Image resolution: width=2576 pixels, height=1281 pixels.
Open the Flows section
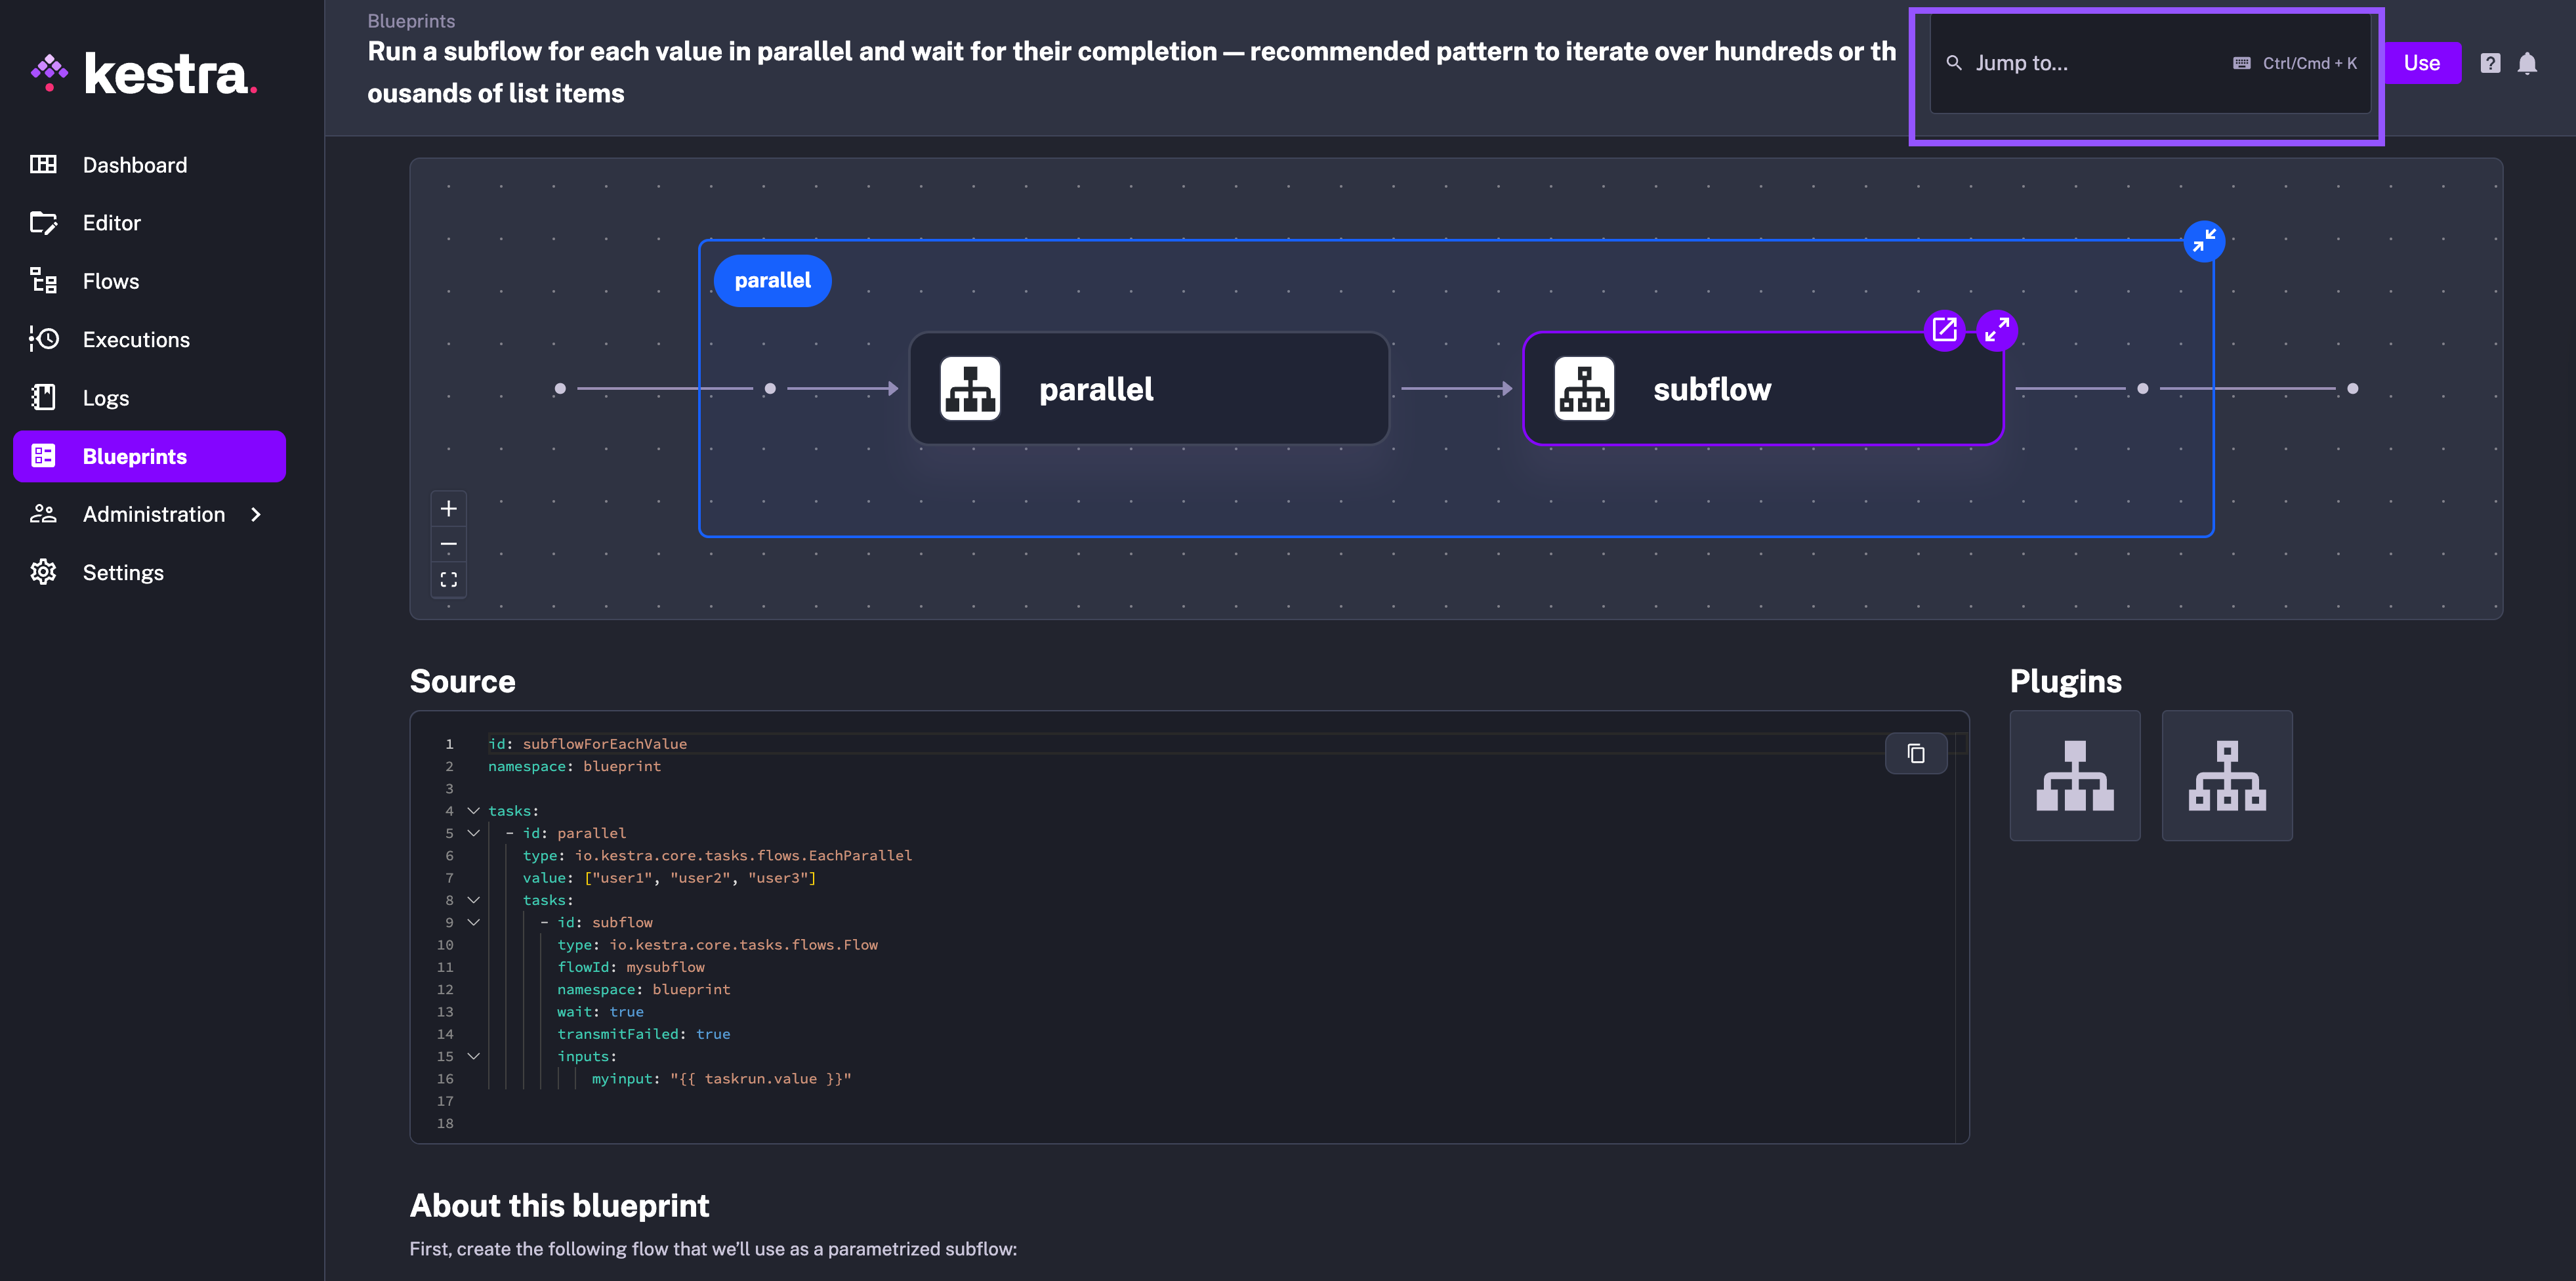coord(111,281)
